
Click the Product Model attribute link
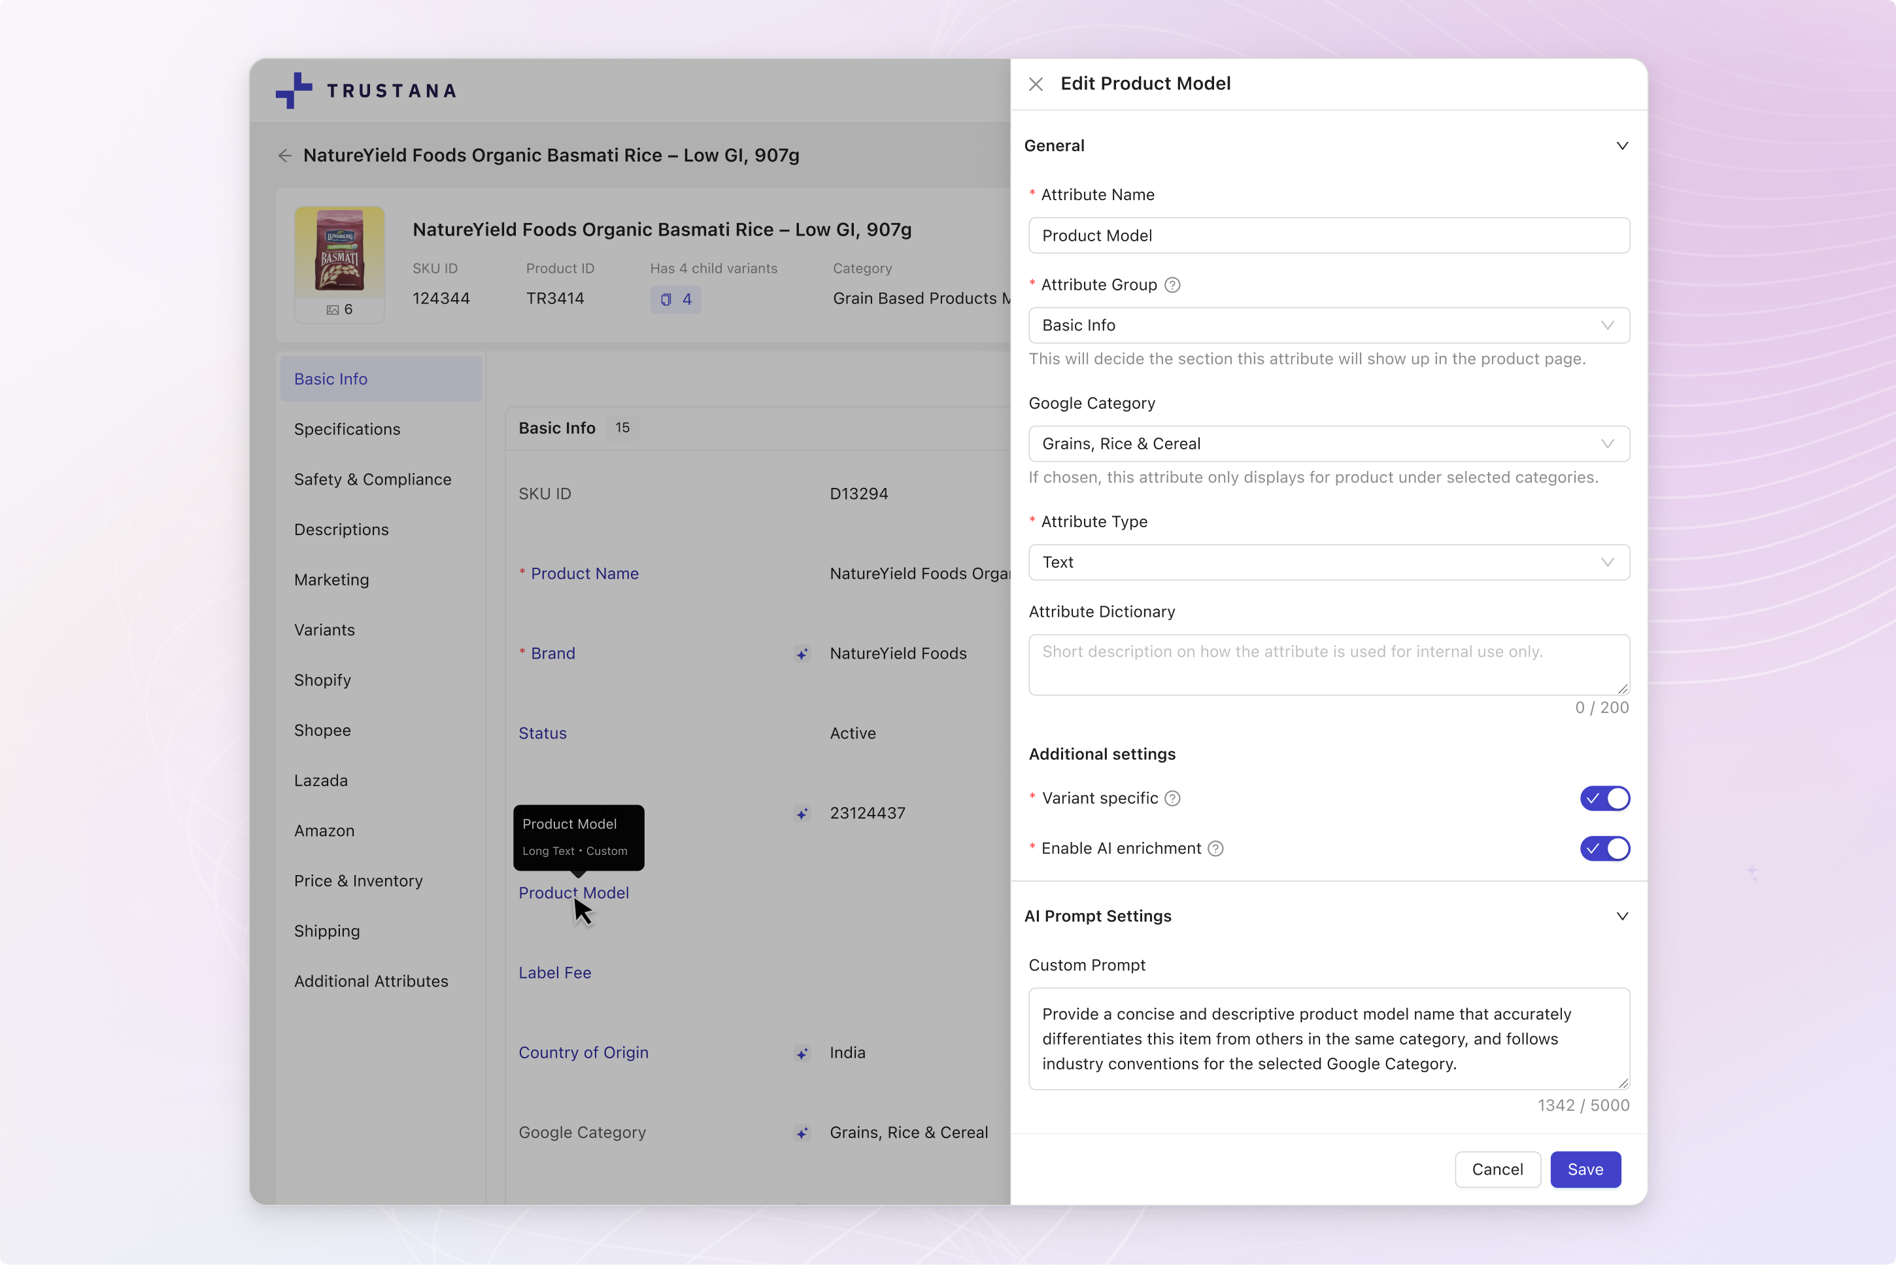coord(573,893)
